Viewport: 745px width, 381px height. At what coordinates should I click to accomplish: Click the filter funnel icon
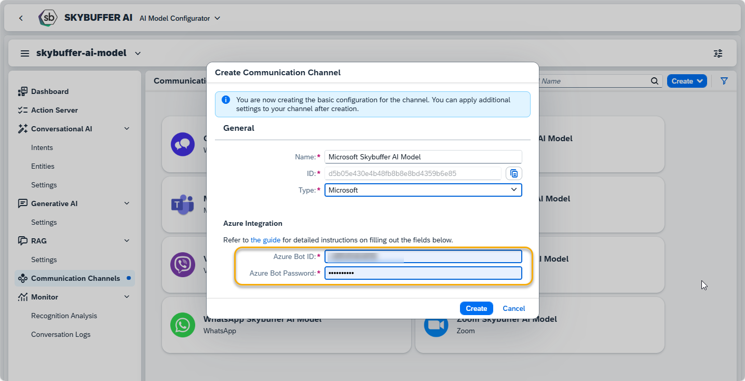point(724,81)
